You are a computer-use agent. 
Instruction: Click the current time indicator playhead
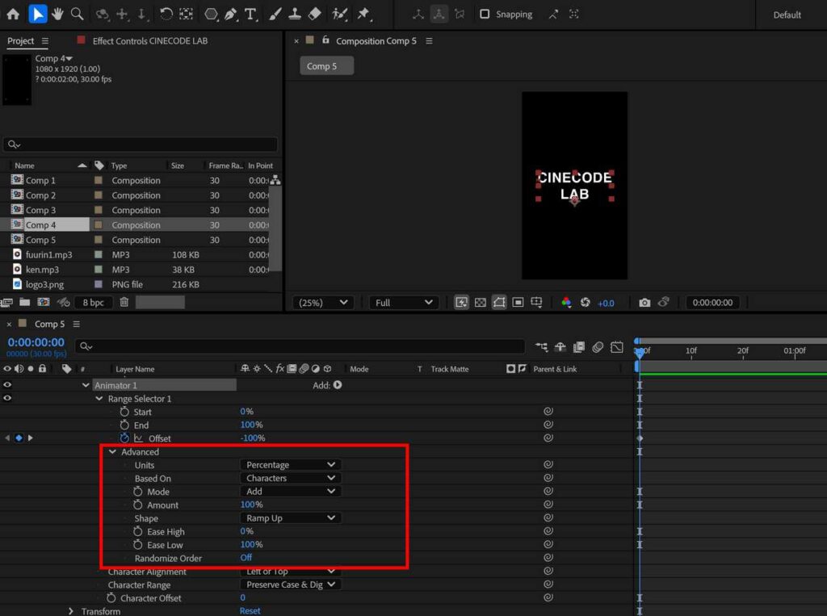click(640, 352)
